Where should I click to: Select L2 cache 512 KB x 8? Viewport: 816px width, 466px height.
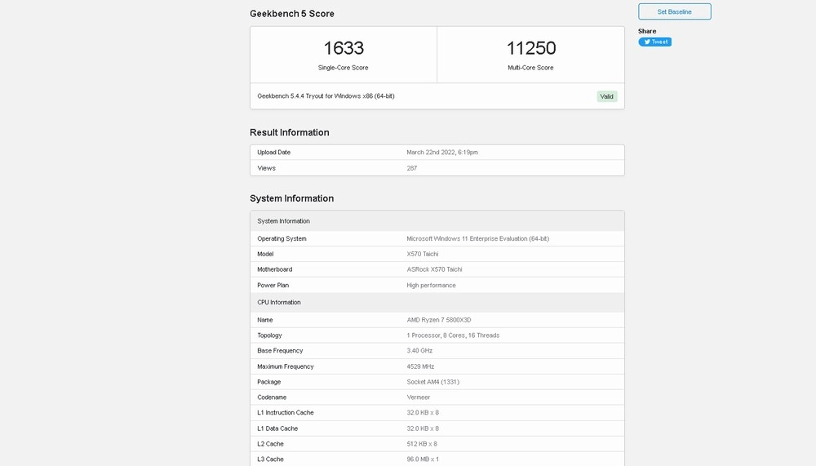click(422, 444)
